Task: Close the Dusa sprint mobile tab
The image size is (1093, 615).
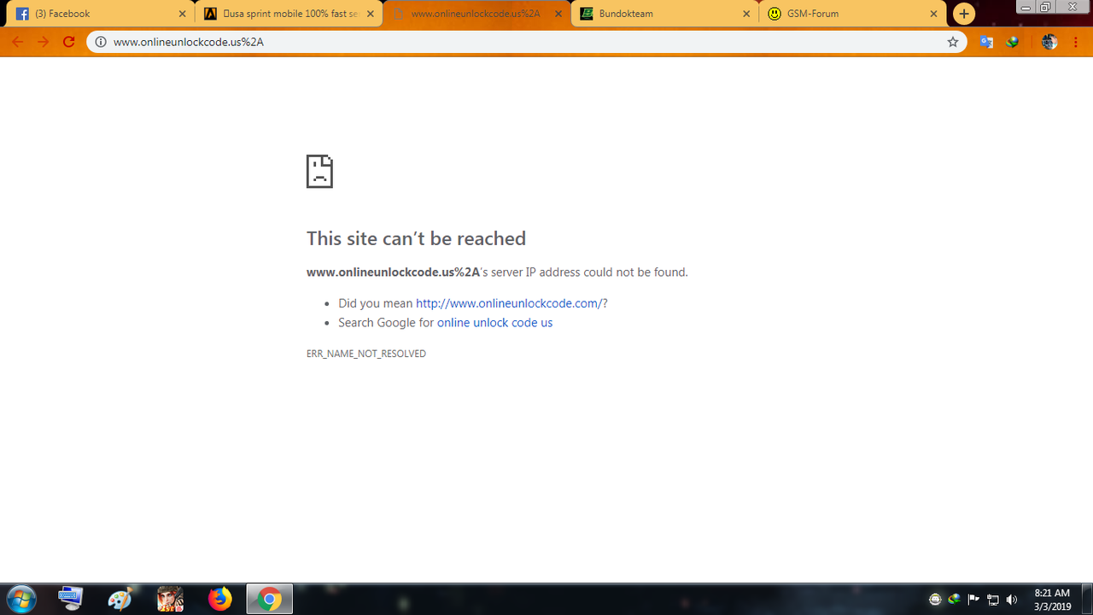Action: coord(371,14)
